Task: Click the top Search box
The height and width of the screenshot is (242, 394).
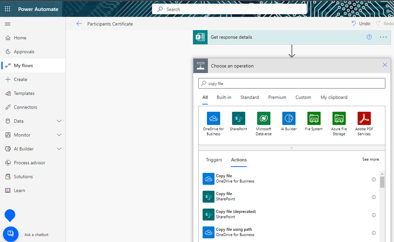Action: pos(229,9)
